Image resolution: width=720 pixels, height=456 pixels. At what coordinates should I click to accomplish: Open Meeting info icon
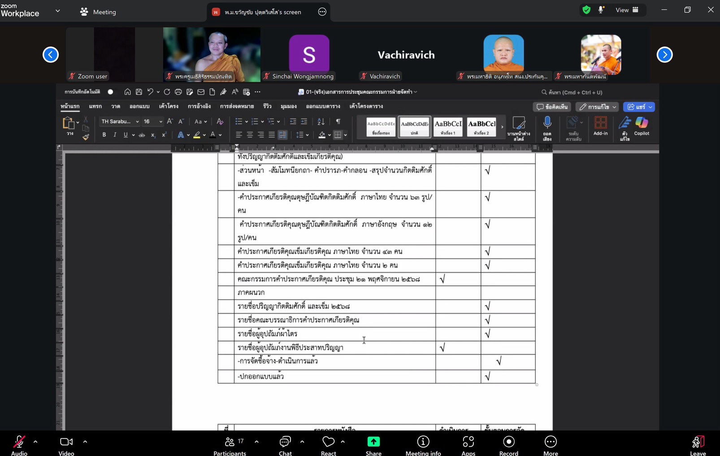tap(423, 442)
